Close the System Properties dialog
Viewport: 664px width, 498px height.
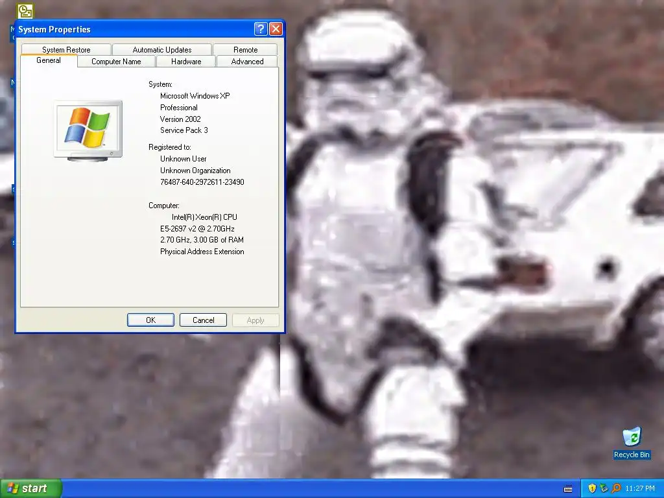coord(276,29)
